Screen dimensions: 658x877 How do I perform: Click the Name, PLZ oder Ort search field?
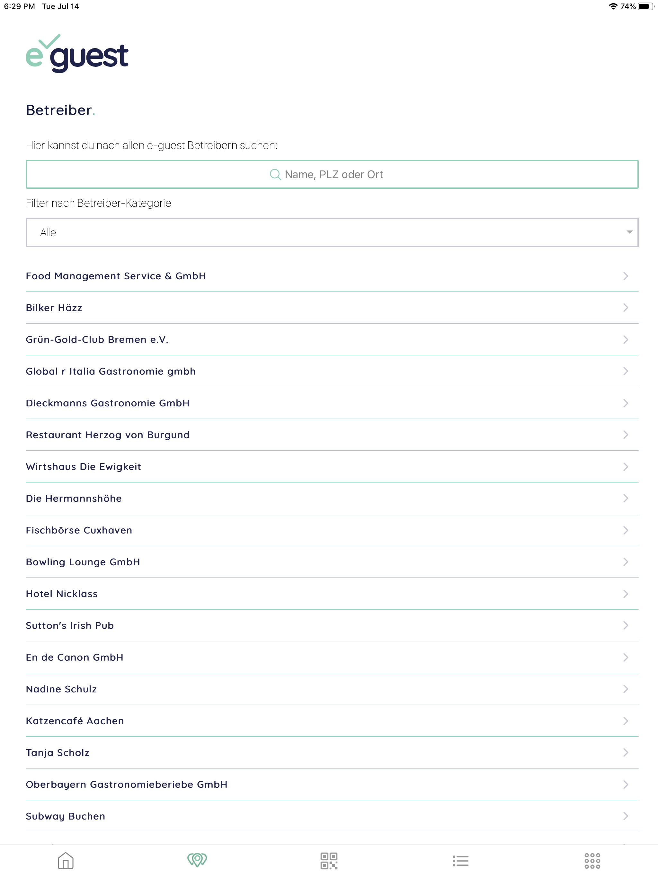[x=332, y=174]
